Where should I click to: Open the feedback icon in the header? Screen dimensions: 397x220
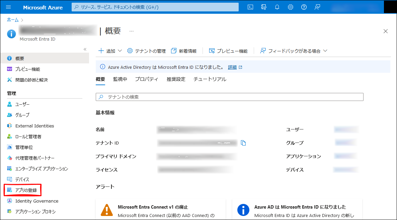tap(318, 7)
